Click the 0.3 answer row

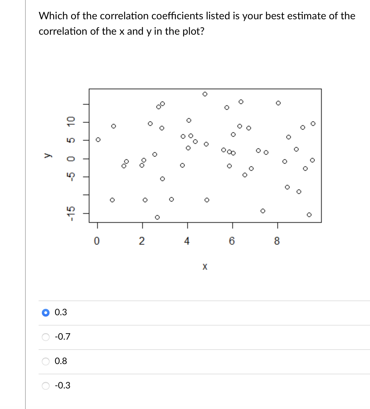[129, 312]
